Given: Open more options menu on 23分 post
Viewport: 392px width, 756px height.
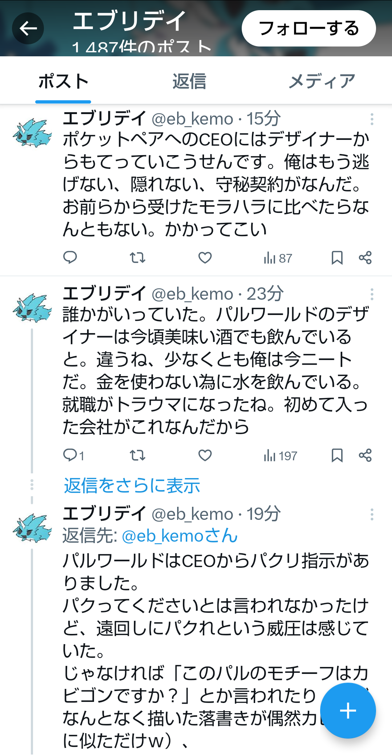Looking at the screenshot, I should pyautogui.click(x=372, y=294).
